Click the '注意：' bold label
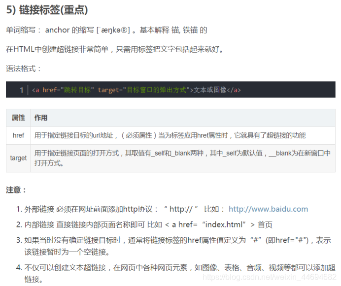This screenshot has height=286, width=341. coord(16,190)
